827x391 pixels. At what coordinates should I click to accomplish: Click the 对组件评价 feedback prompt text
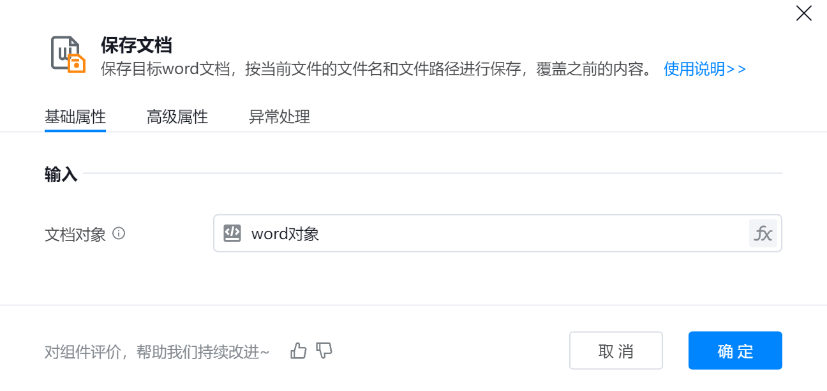(x=157, y=351)
